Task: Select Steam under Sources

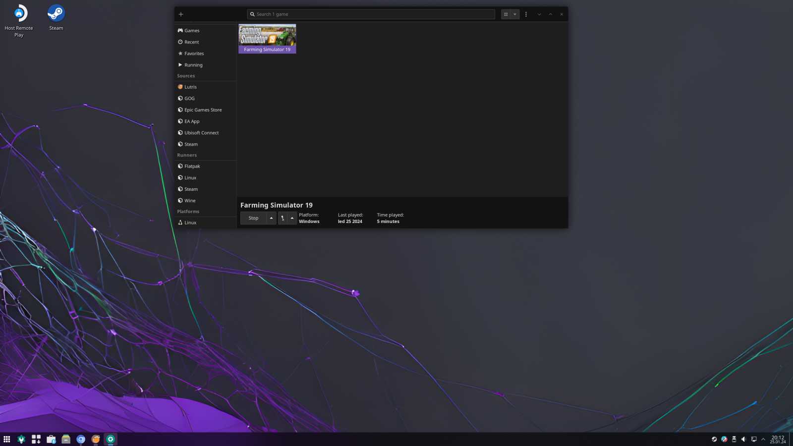Action: click(205, 144)
